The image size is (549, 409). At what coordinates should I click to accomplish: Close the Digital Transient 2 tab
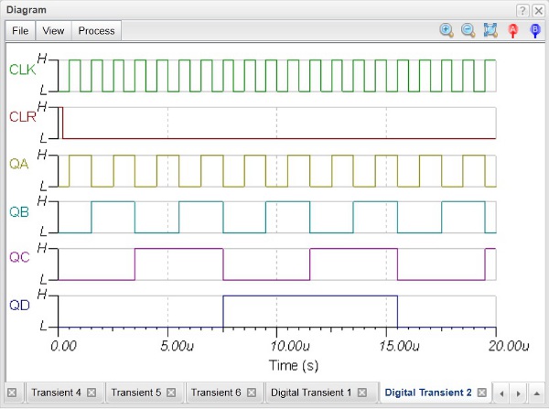(x=482, y=393)
